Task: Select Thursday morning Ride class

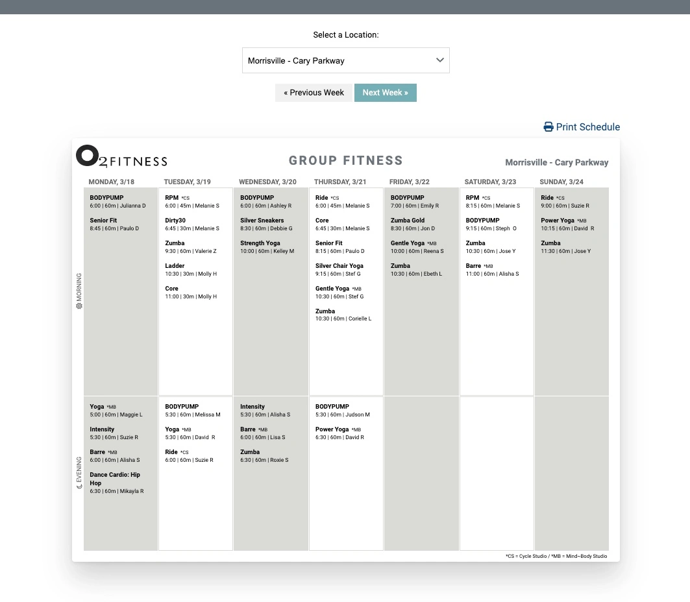Action: [x=342, y=201]
